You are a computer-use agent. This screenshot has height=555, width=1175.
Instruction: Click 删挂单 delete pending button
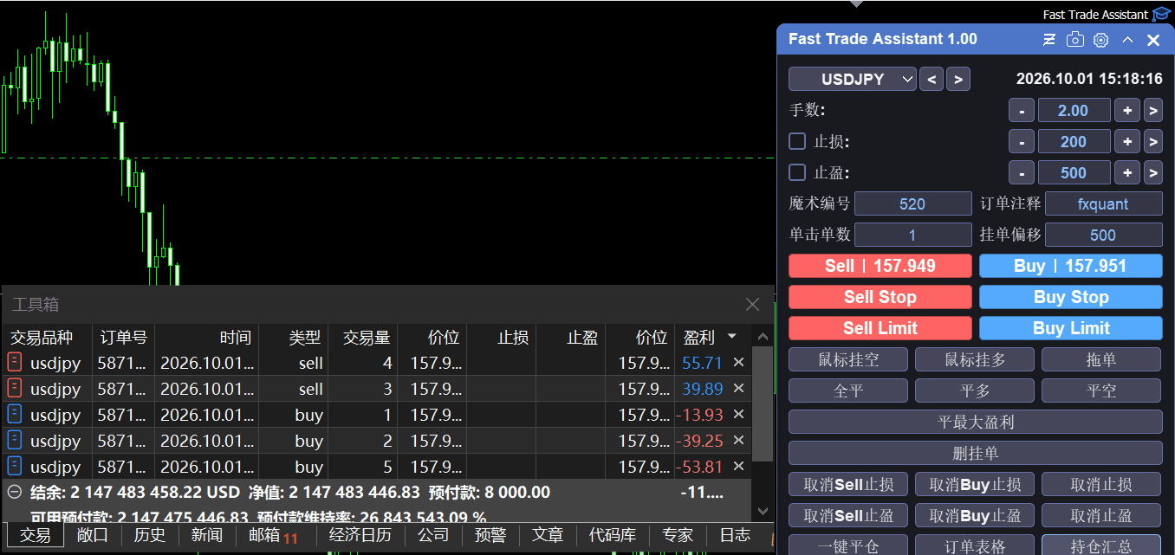976,453
